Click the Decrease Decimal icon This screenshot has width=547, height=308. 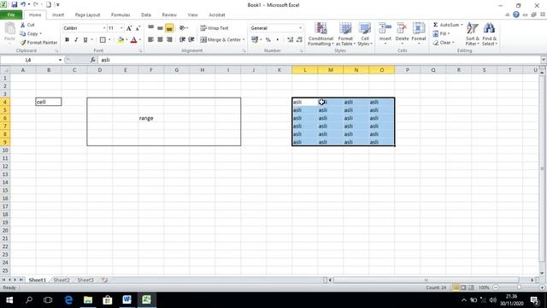point(299,40)
